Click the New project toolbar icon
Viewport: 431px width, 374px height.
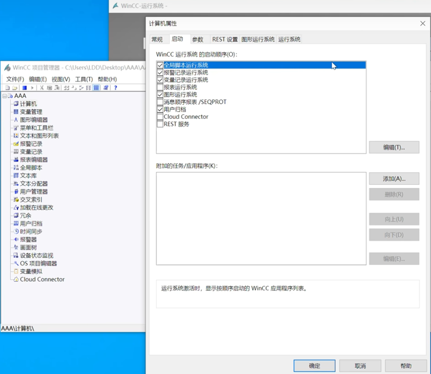pyautogui.click(x=7, y=87)
